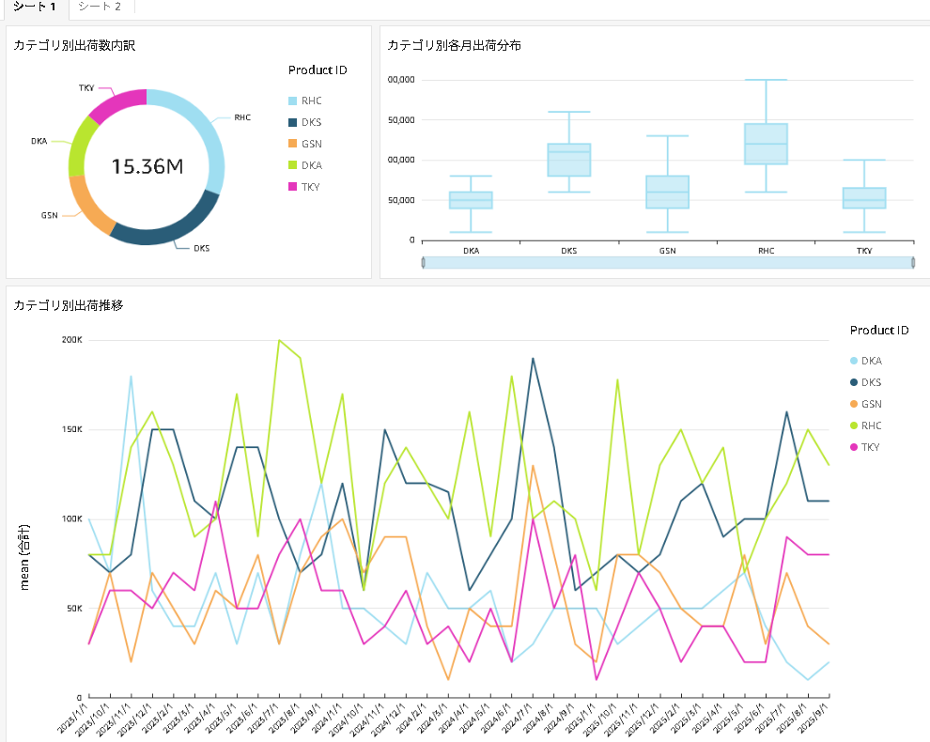Toggle the GSN series in line chart legend
This screenshot has width=930, height=742.
(871, 404)
